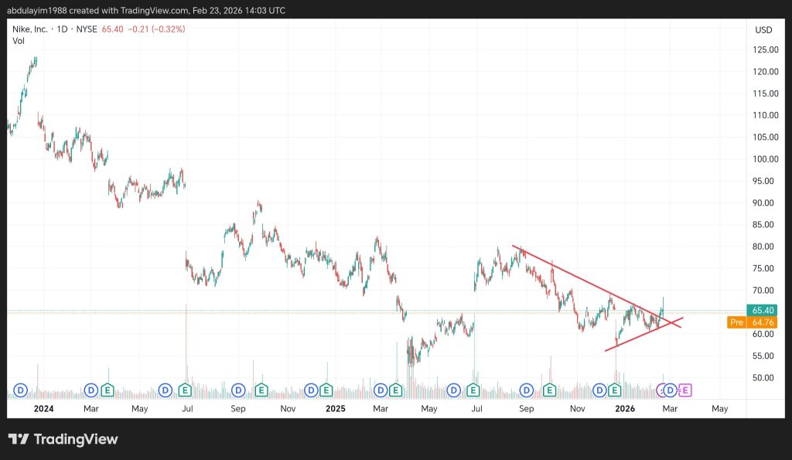
Task: Click the NYSE exchange label
Action: click(87, 29)
